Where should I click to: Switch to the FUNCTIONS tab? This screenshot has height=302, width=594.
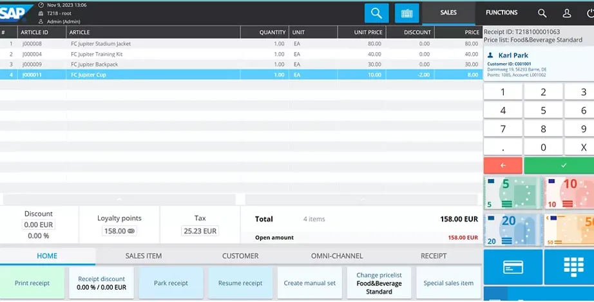tap(501, 13)
